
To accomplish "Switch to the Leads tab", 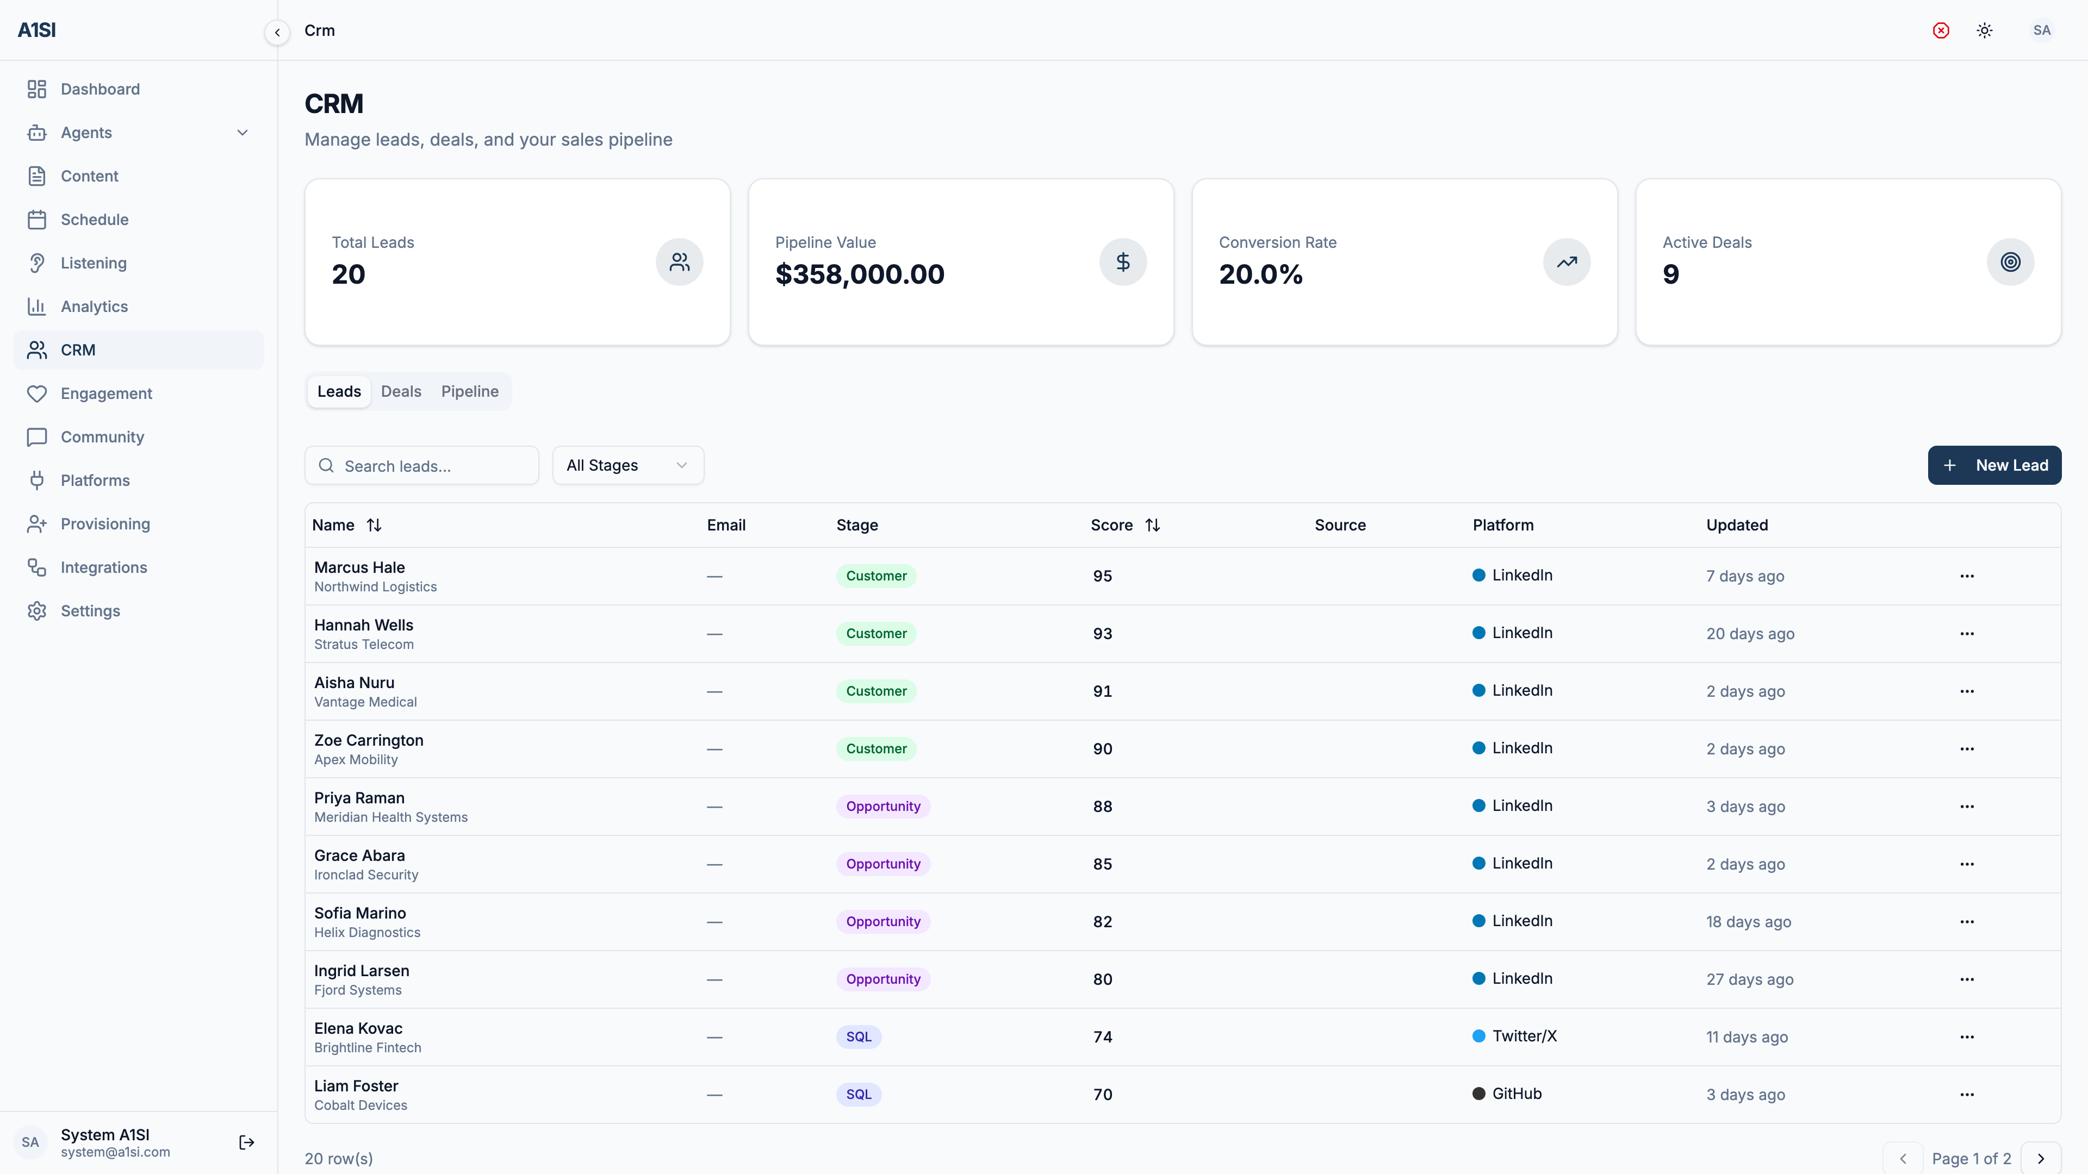I will (x=339, y=391).
